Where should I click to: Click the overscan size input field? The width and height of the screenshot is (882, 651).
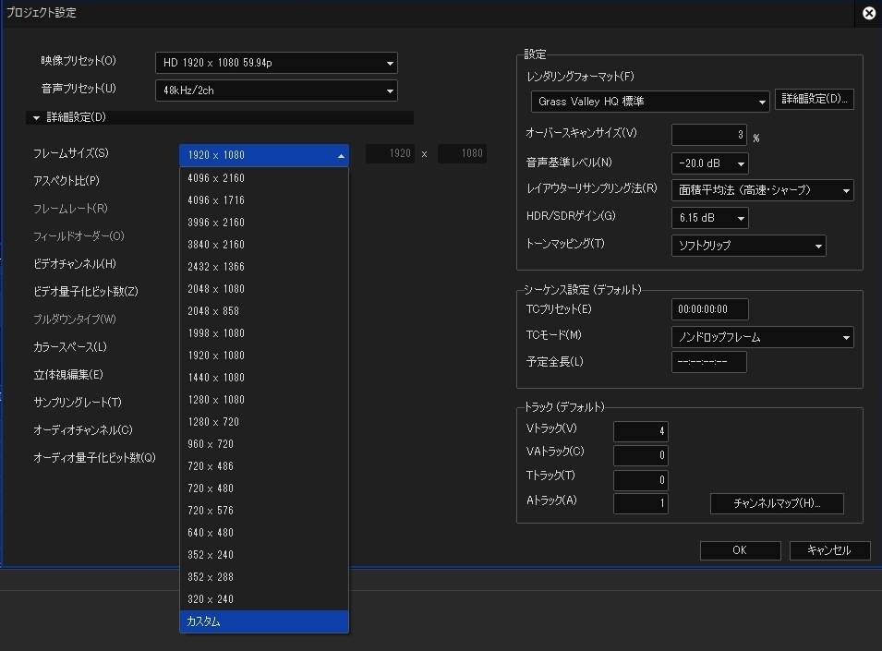[x=708, y=135]
